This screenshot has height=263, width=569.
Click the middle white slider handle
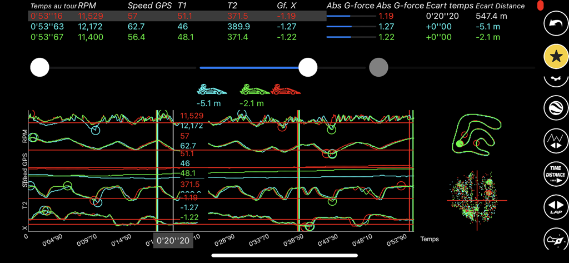click(x=308, y=68)
